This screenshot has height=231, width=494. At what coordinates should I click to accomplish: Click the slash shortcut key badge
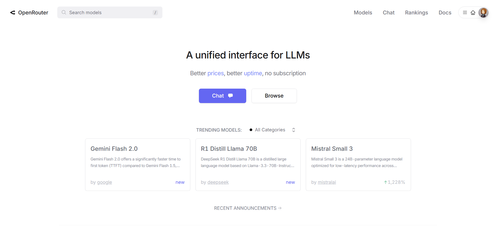155,13
